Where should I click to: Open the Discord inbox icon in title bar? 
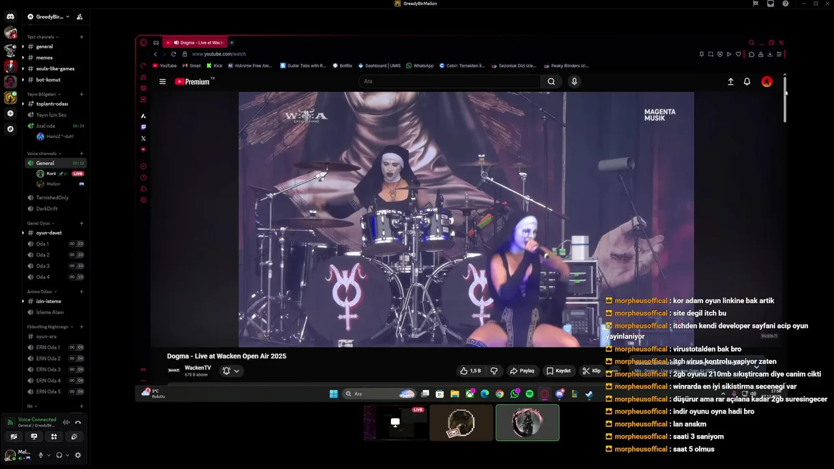(x=770, y=3)
